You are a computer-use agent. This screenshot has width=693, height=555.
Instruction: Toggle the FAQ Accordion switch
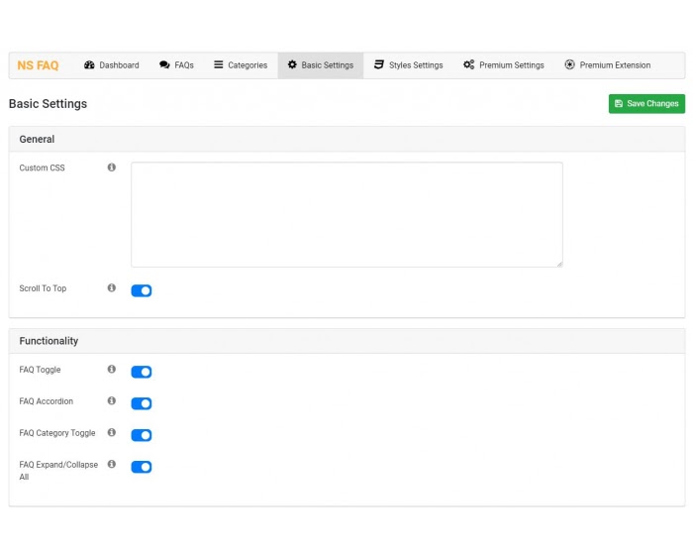pos(142,404)
